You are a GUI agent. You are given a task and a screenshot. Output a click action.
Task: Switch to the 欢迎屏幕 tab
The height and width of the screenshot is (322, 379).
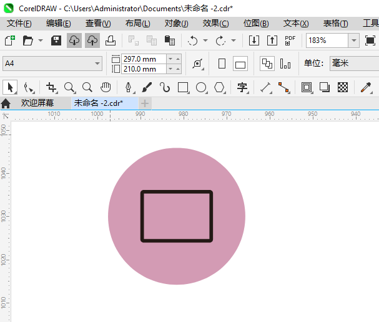(x=37, y=103)
